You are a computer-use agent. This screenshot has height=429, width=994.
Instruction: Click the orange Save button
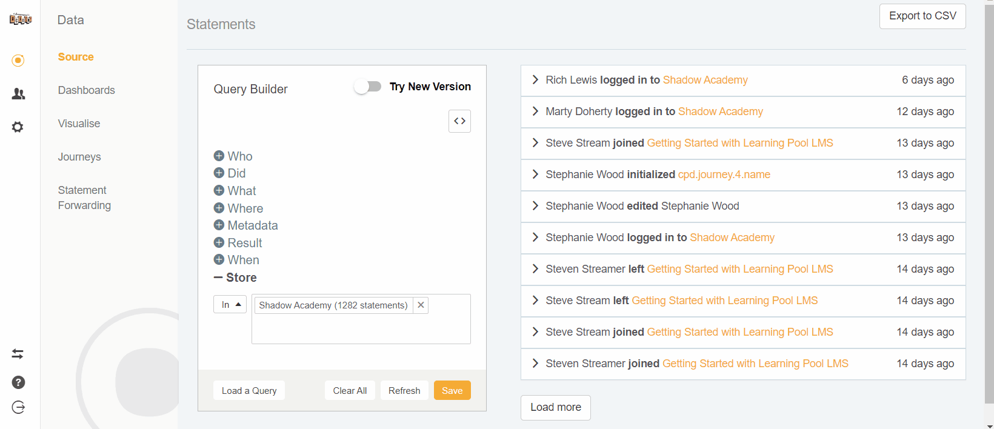[x=452, y=391]
